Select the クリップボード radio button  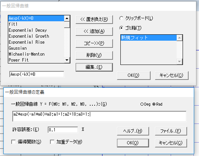(121, 18)
